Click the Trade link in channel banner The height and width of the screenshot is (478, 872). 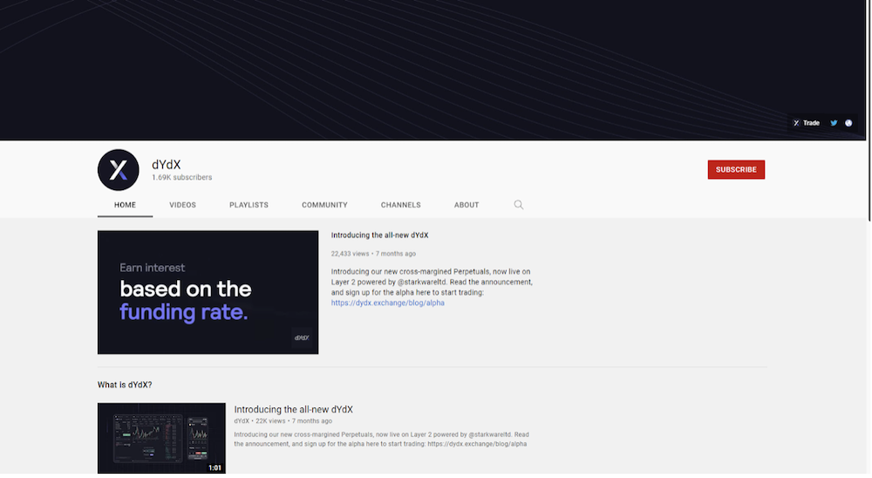807,123
